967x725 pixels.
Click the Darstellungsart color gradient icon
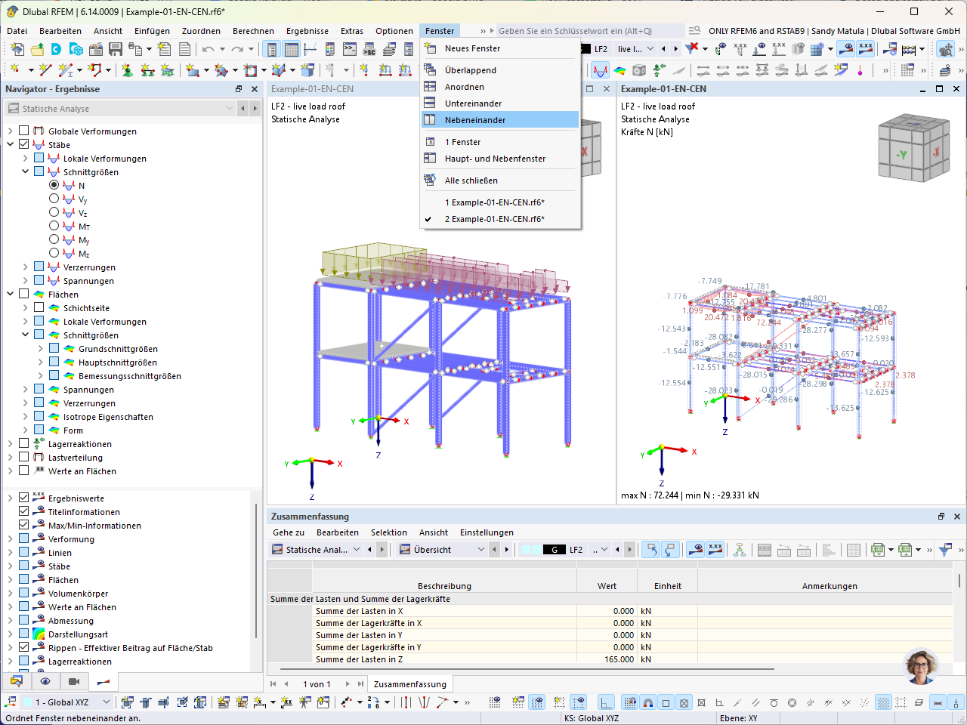pos(39,634)
